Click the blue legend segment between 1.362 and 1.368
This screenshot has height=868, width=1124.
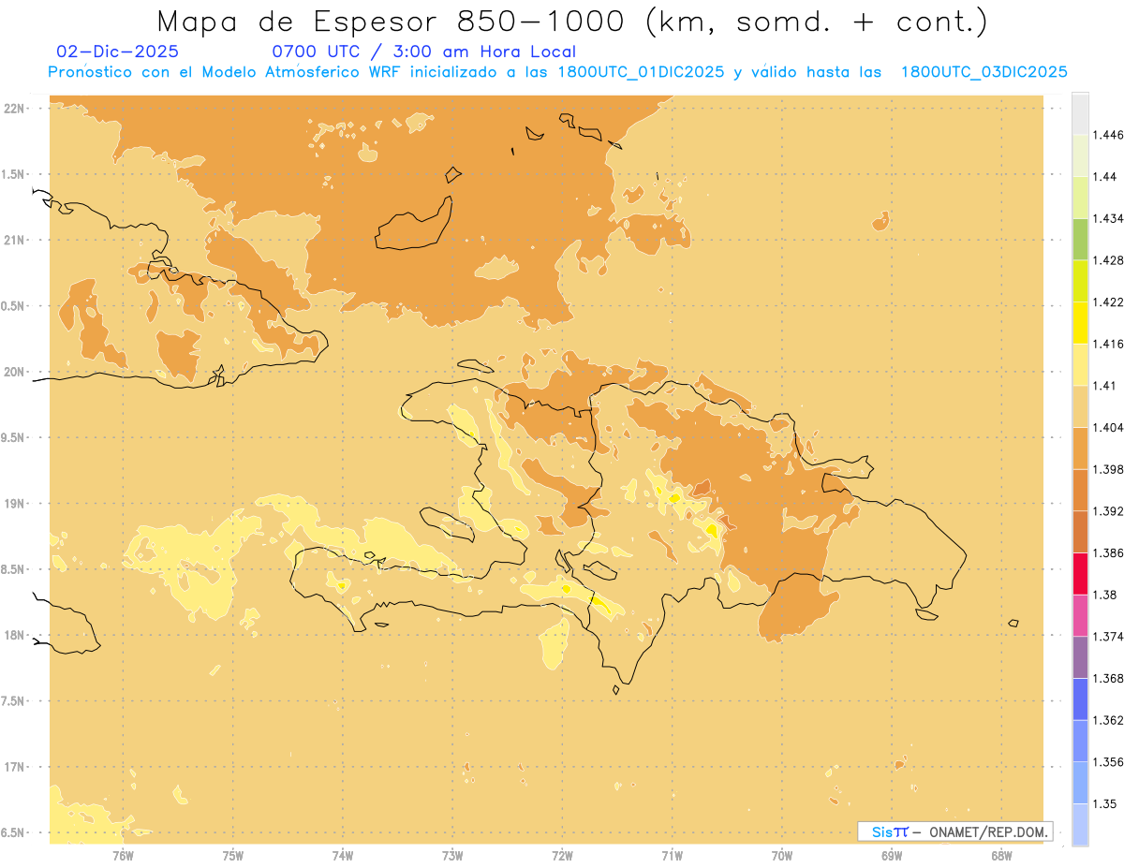point(1080,699)
